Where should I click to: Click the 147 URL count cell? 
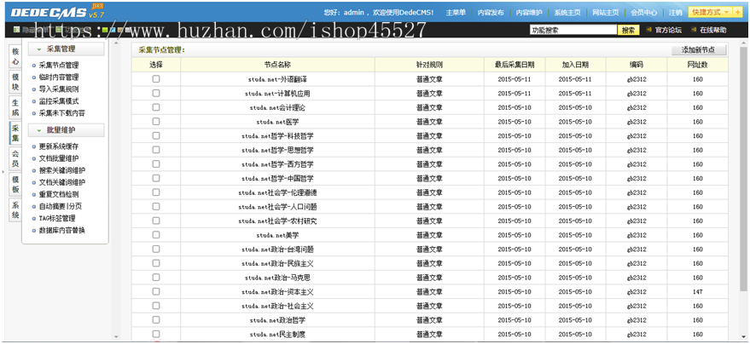(697, 291)
